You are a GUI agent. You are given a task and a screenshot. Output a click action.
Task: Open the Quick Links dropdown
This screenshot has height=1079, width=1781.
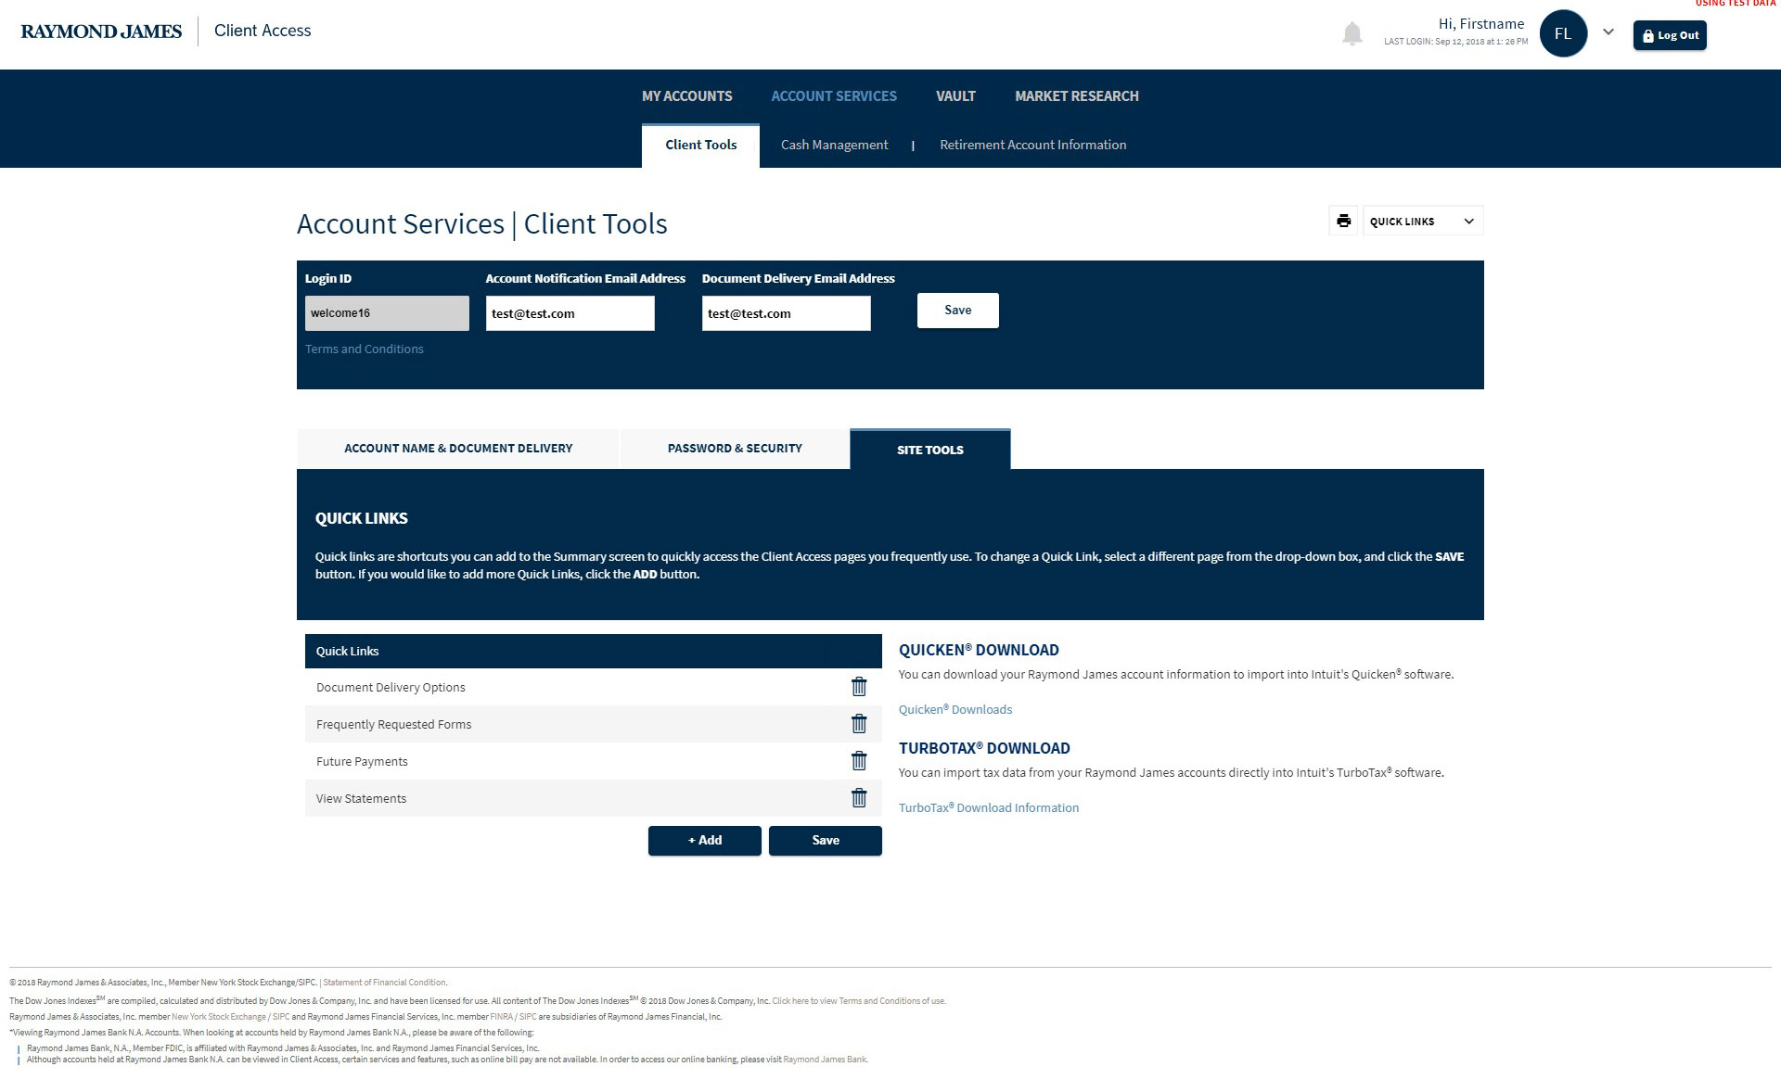click(1423, 221)
